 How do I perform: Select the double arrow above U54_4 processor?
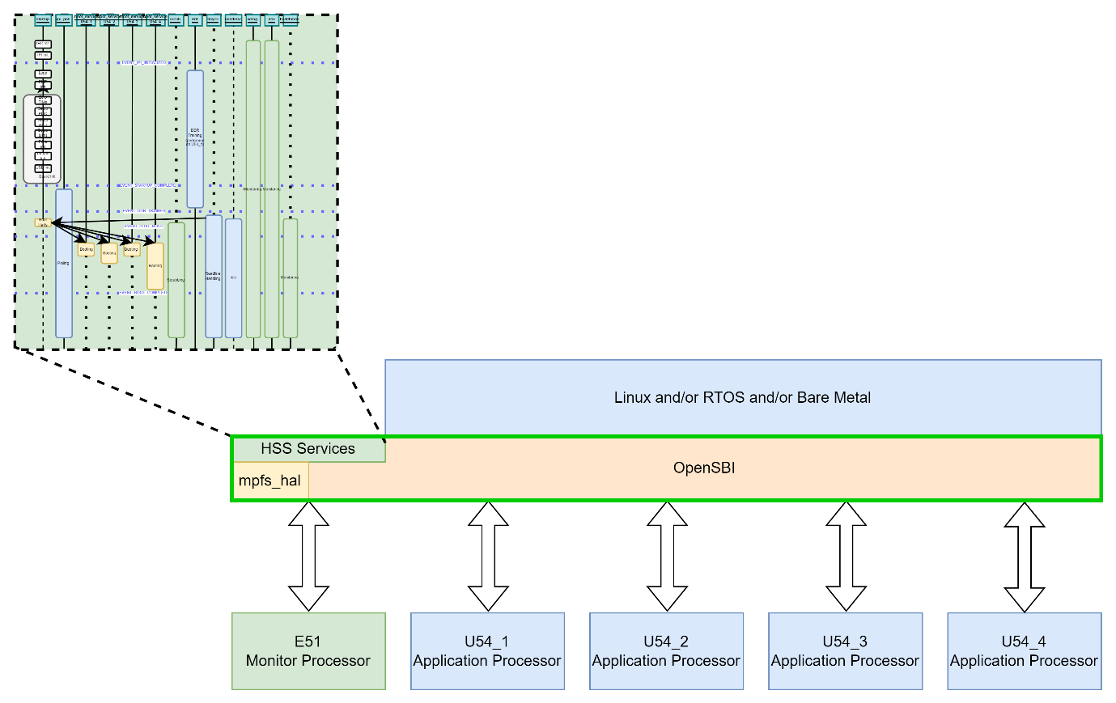(x=1025, y=557)
